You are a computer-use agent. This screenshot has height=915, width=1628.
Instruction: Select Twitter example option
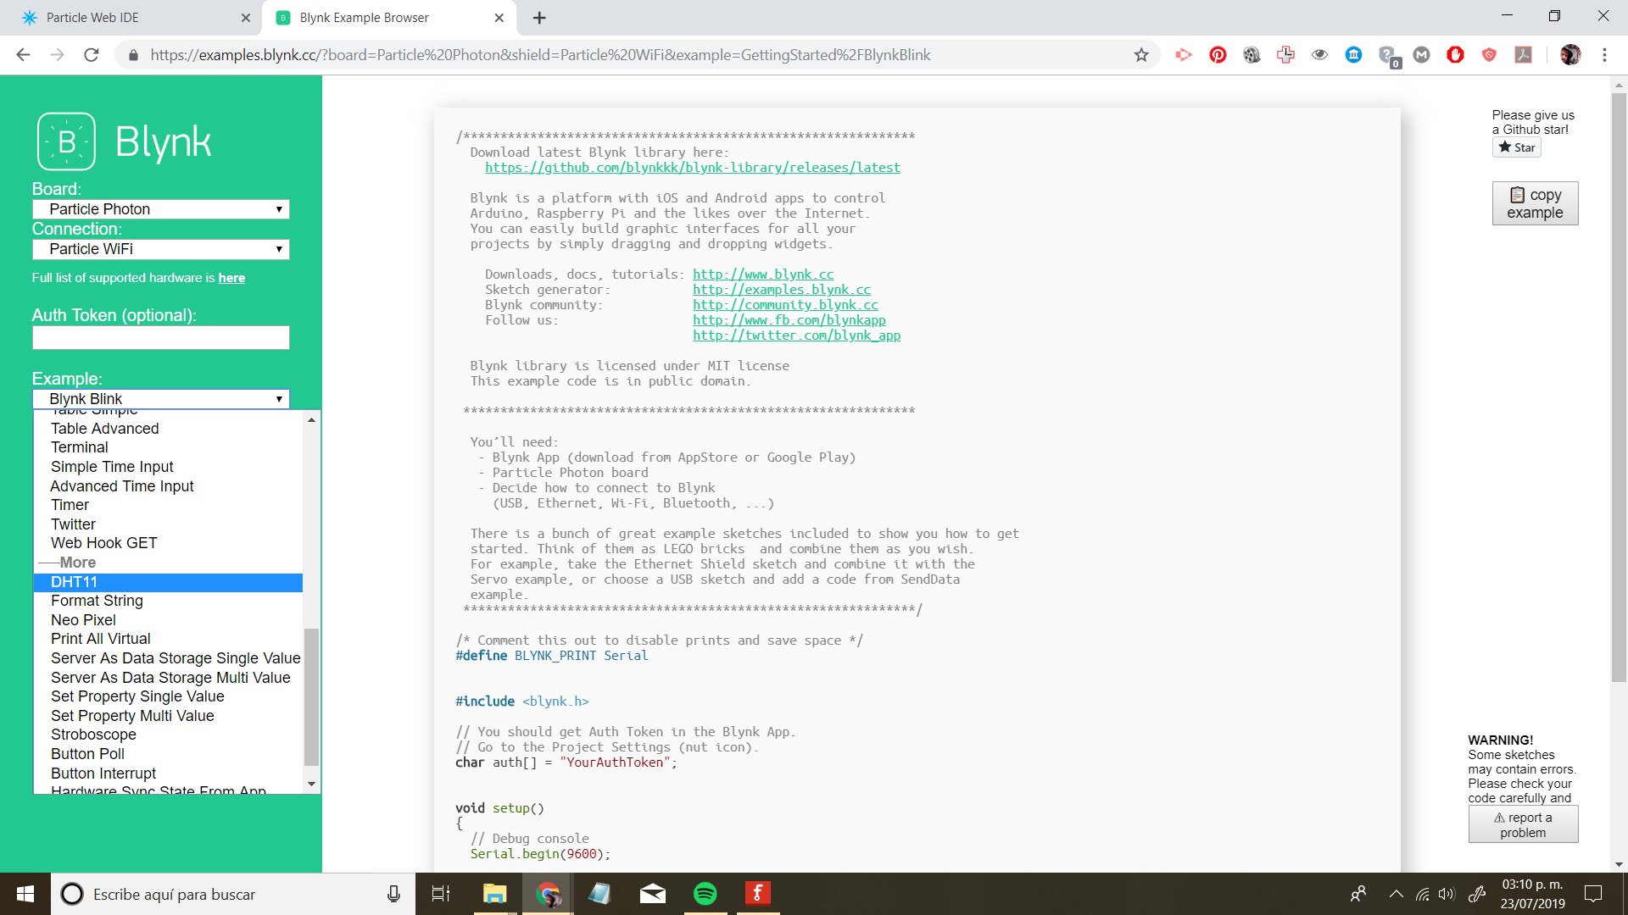tap(168, 524)
